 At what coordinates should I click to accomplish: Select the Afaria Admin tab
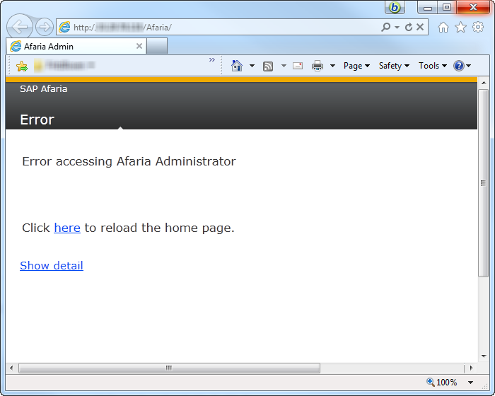[x=76, y=47]
